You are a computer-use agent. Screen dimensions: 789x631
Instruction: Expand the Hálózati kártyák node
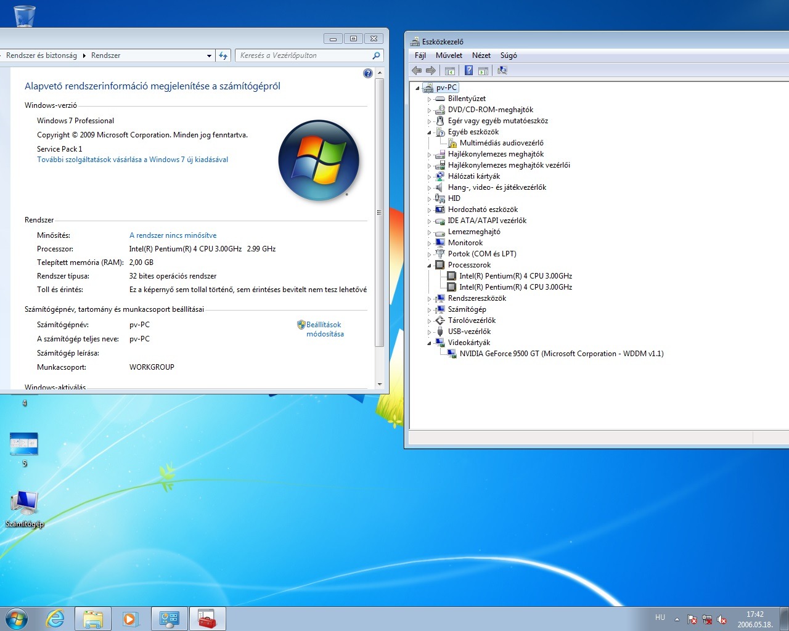[x=430, y=177]
